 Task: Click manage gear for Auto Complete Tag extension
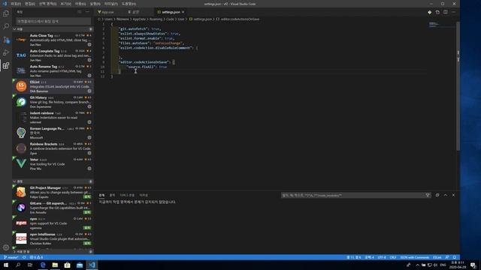click(x=89, y=60)
